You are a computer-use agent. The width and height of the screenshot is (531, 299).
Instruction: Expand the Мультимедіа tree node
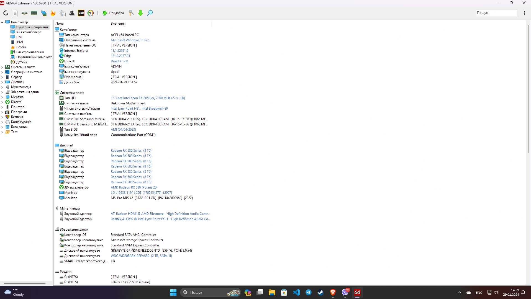coord(2,87)
